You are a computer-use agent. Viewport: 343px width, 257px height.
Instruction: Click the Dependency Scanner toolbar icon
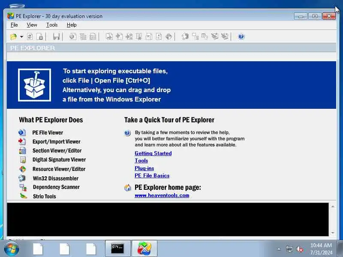point(195,36)
